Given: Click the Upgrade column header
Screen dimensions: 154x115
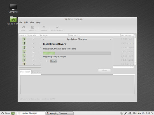Looking at the screenshot, I should pos(33,35).
